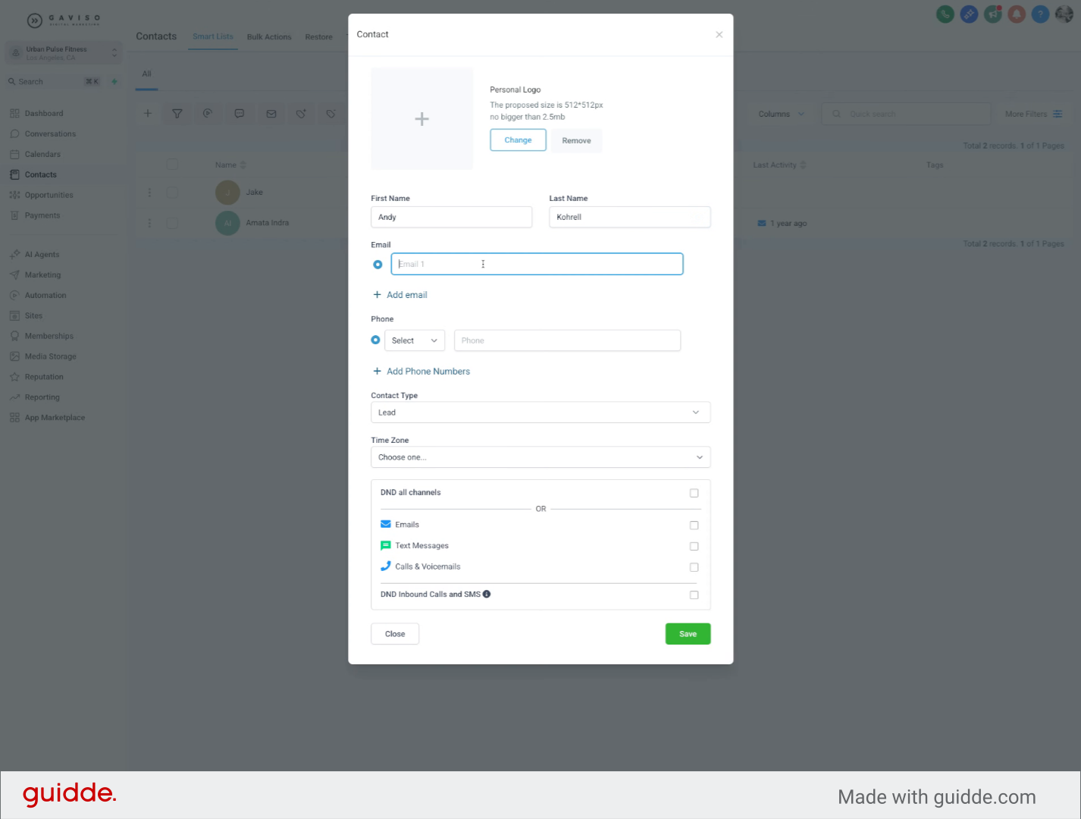Select the primary email radio button
Viewport: 1081px width, 819px height.
[x=378, y=265]
